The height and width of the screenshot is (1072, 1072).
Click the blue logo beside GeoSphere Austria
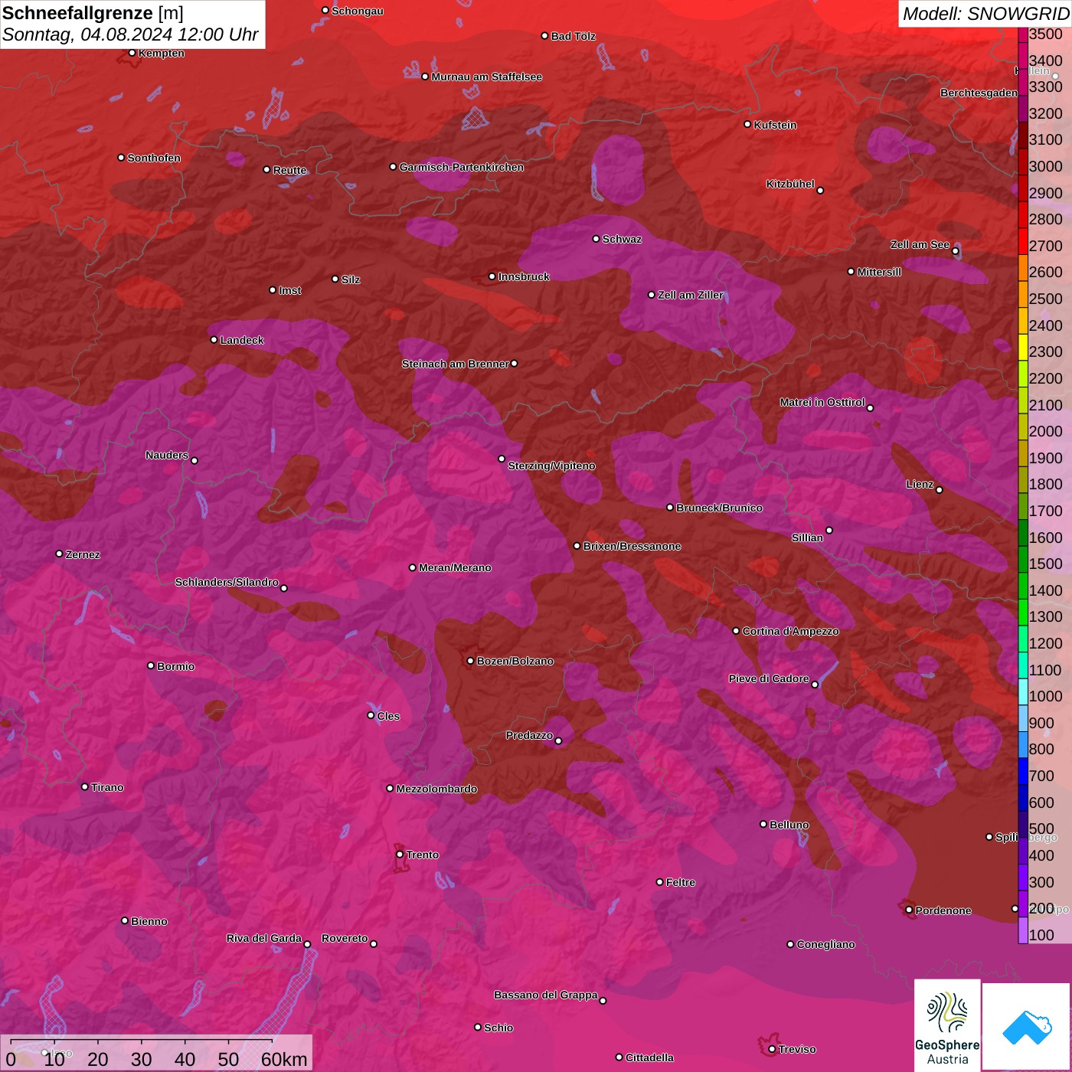1026,1027
